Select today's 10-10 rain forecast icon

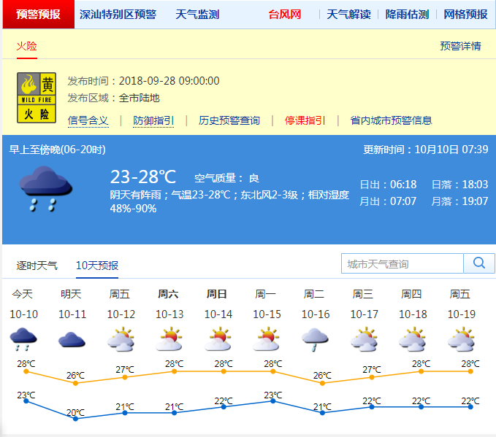(x=23, y=339)
